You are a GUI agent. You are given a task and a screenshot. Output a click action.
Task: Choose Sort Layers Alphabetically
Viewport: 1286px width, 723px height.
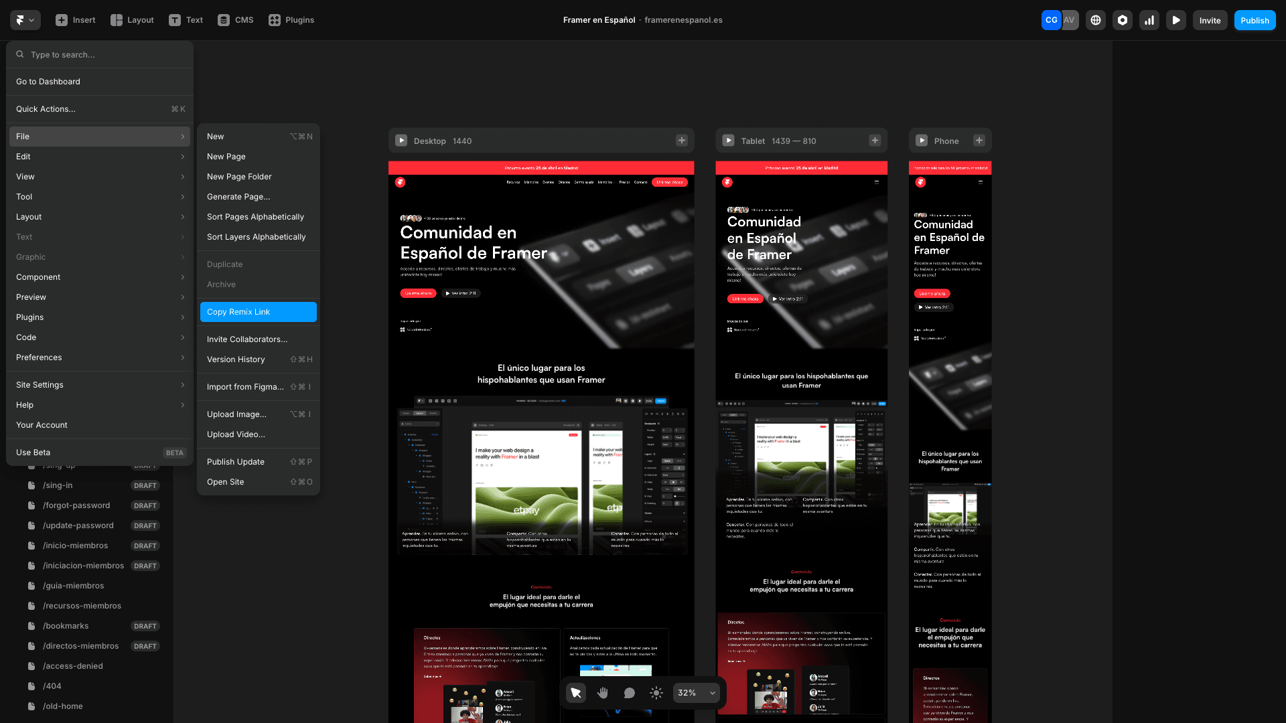tap(259, 237)
